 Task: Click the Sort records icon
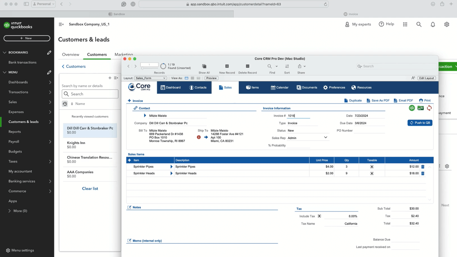click(287, 66)
